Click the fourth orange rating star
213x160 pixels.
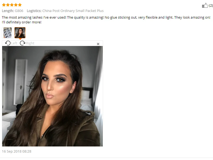click(x=16, y=5)
